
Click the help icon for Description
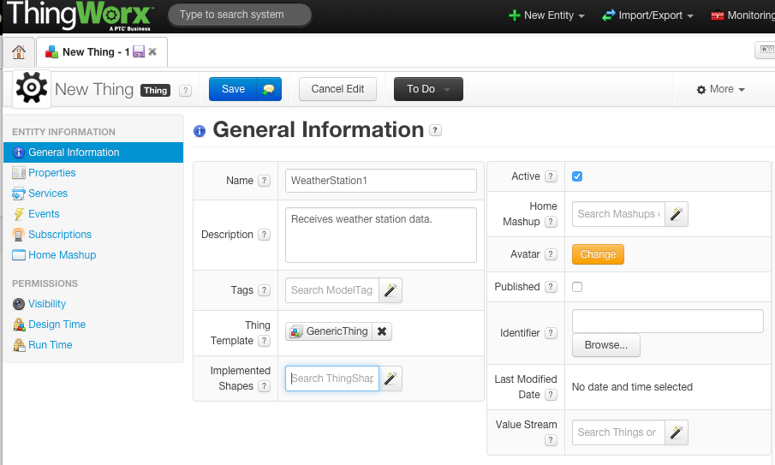pos(265,235)
